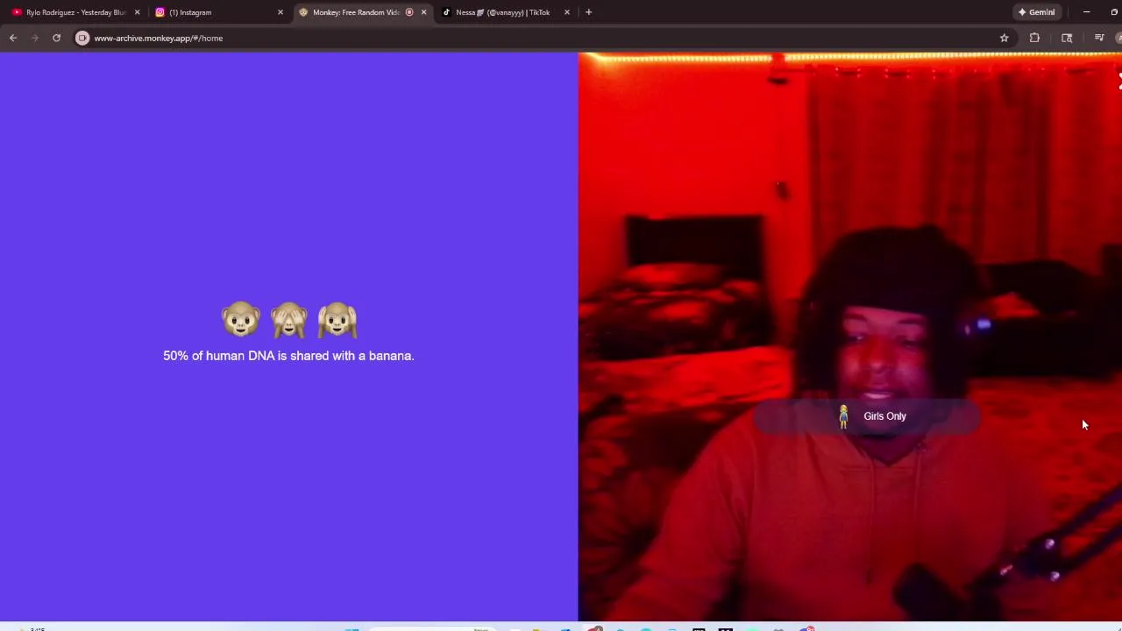Click the recording indicator on Monkey tab

409,12
